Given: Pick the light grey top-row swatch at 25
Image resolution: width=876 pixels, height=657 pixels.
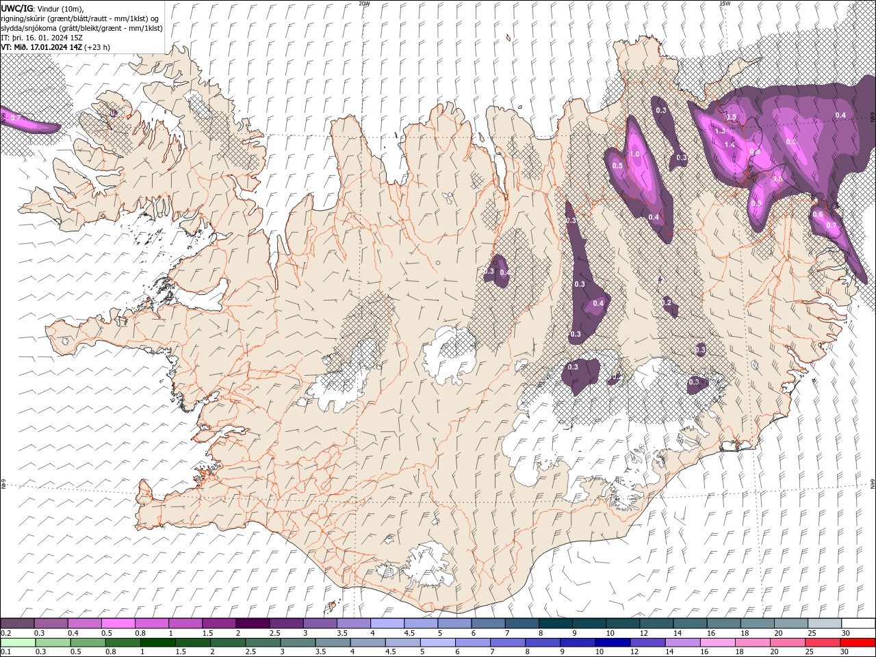Looking at the screenshot, I should pyautogui.click(x=824, y=623).
